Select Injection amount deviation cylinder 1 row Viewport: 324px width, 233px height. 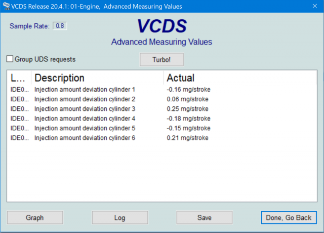click(x=85, y=90)
